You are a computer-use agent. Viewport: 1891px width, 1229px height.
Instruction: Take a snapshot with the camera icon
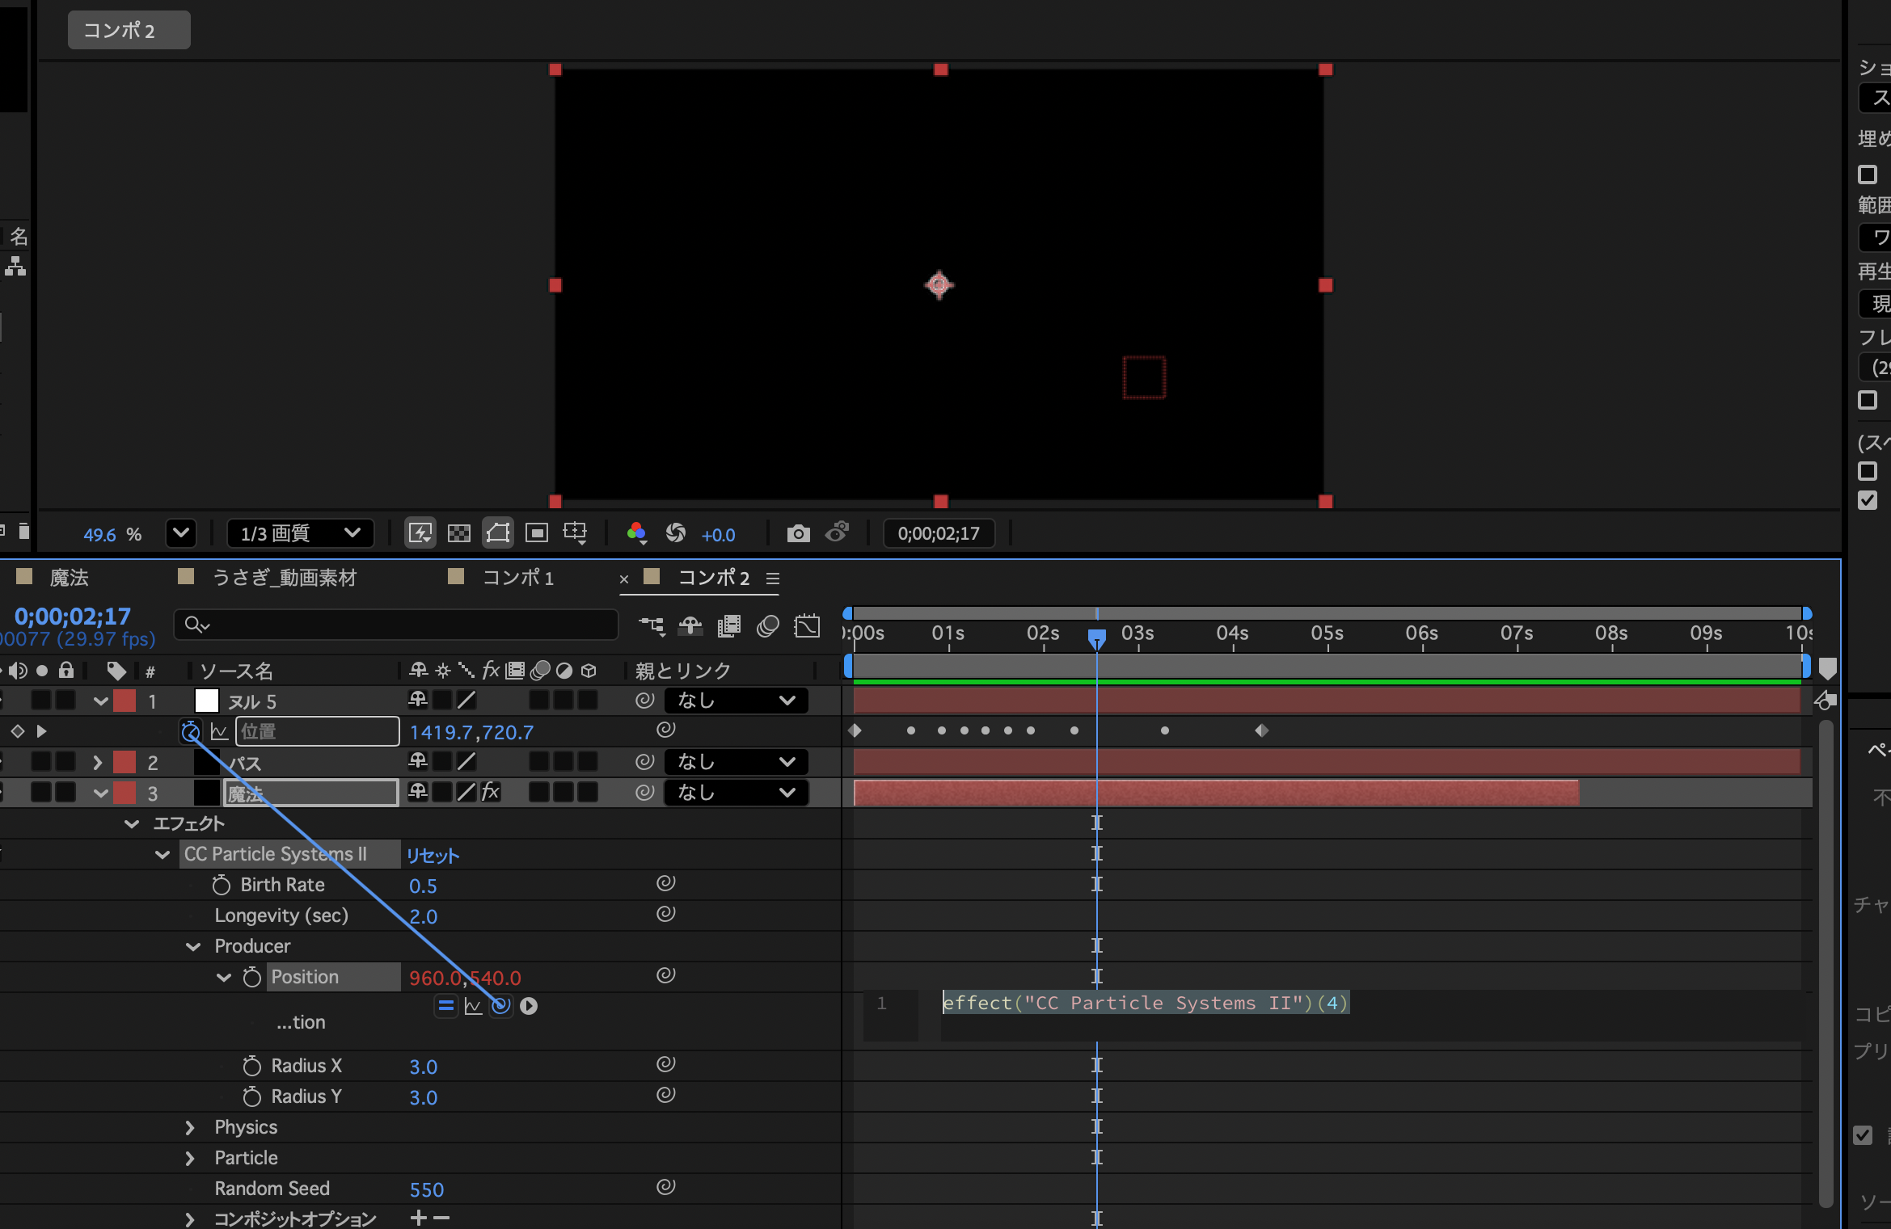(x=799, y=533)
